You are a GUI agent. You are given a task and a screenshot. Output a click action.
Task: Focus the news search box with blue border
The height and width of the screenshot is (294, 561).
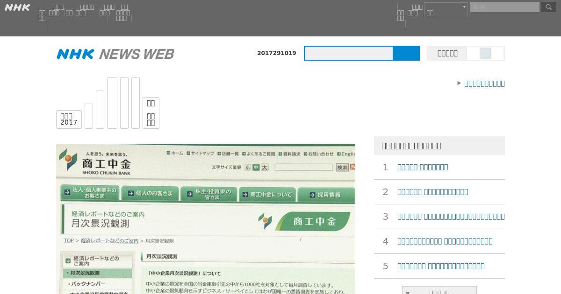pyautogui.click(x=349, y=53)
